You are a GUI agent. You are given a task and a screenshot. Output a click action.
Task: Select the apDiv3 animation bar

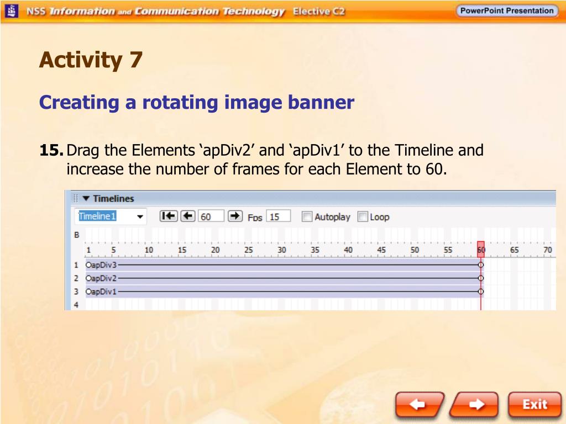[x=284, y=265]
